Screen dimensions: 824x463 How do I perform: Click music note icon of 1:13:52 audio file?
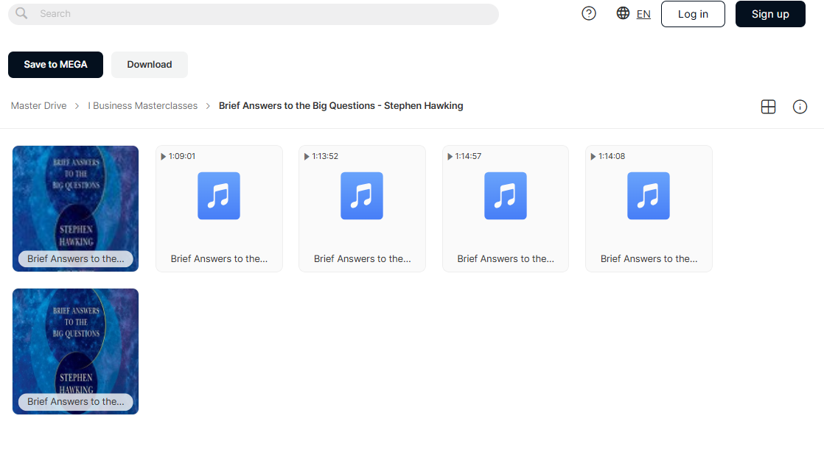click(x=362, y=195)
